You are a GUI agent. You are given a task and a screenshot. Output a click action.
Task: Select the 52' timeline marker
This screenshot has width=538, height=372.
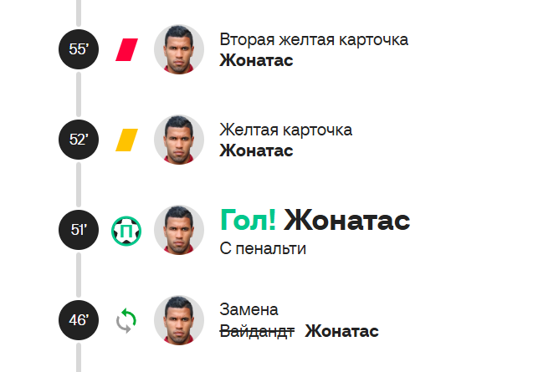[x=79, y=140]
